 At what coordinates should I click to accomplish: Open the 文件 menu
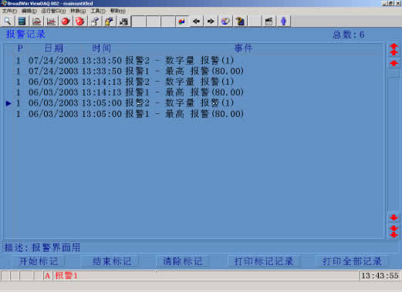pyautogui.click(x=9, y=11)
